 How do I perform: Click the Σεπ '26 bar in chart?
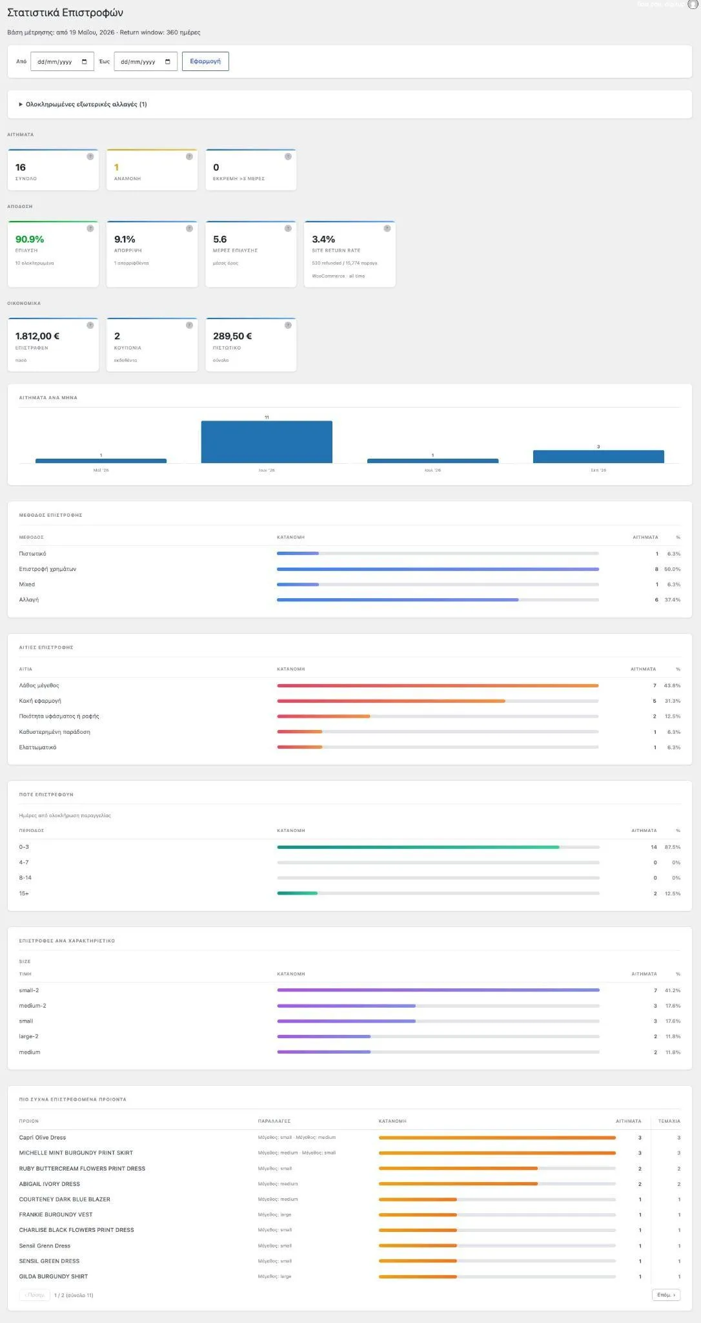[598, 457]
